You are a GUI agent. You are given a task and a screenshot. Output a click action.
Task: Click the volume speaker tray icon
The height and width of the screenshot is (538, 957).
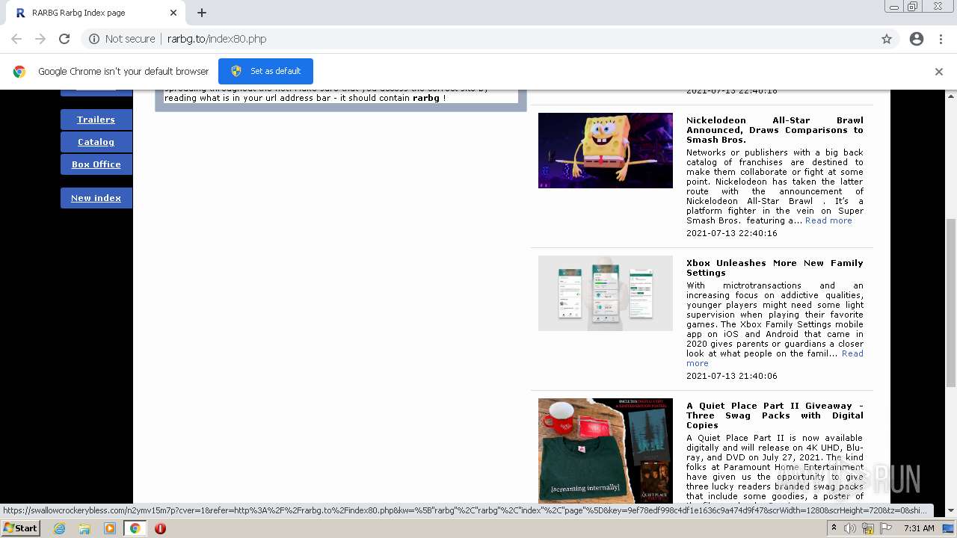click(x=850, y=528)
